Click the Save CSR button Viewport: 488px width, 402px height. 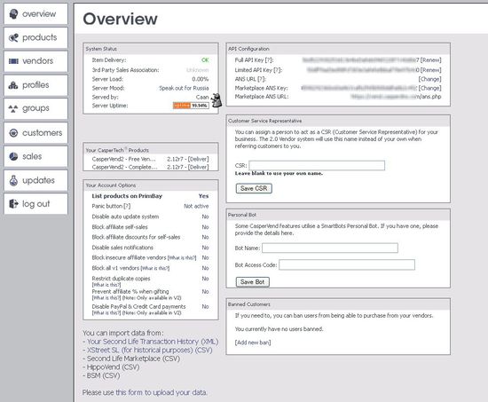(x=254, y=188)
